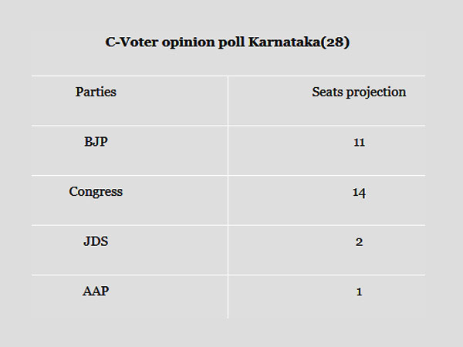Click BJP's seat projection value 11
Screen dimensions: 463x347
pos(359,143)
